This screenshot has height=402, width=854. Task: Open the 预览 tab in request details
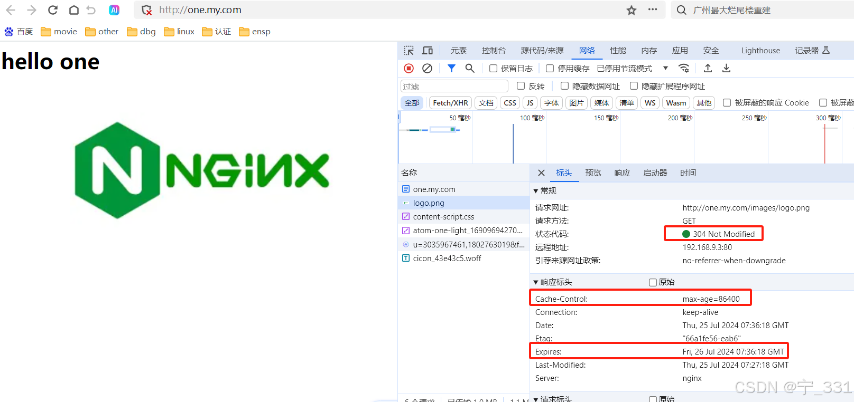pos(593,173)
